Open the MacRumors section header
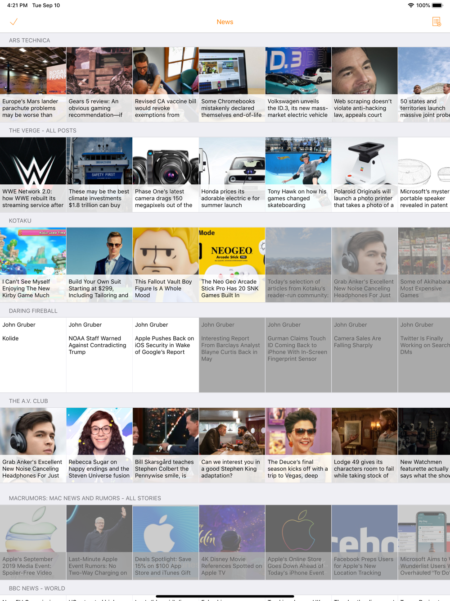This screenshot has height=601, width=450. pos(85,498)
